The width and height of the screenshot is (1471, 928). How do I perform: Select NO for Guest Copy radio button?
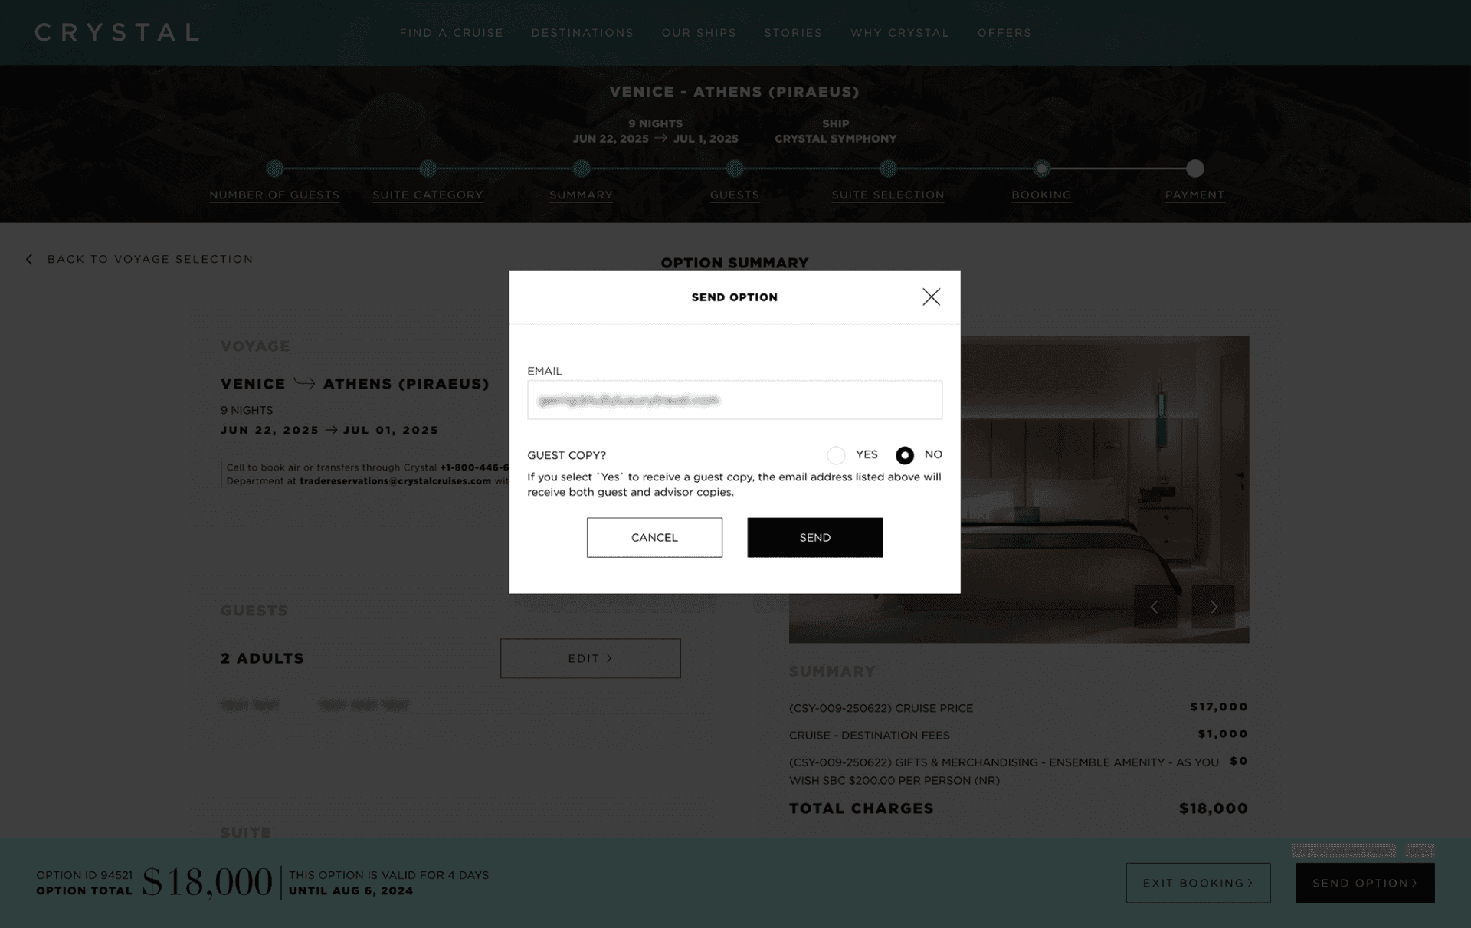point(904,454)
